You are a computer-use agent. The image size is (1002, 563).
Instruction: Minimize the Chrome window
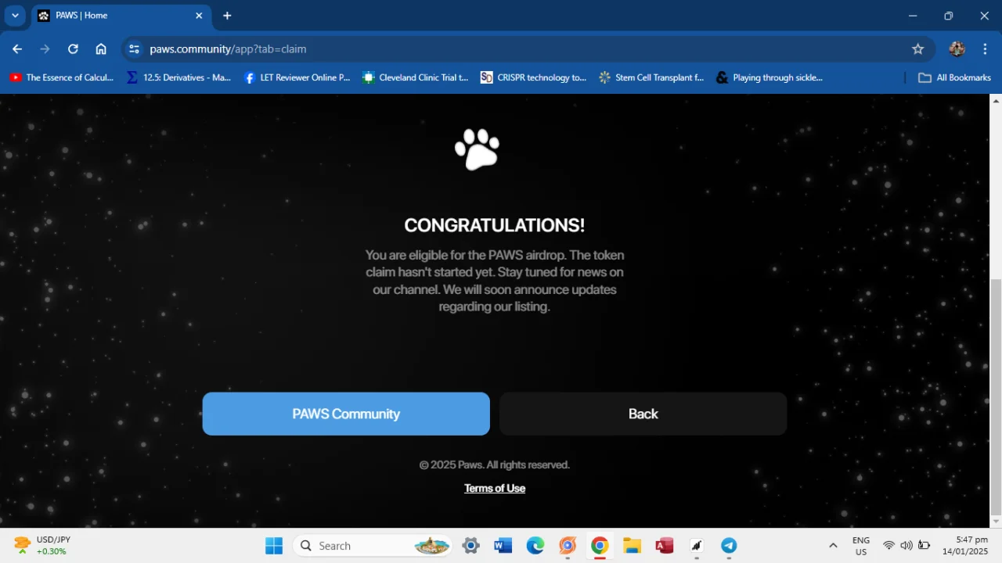pos(913,16)
